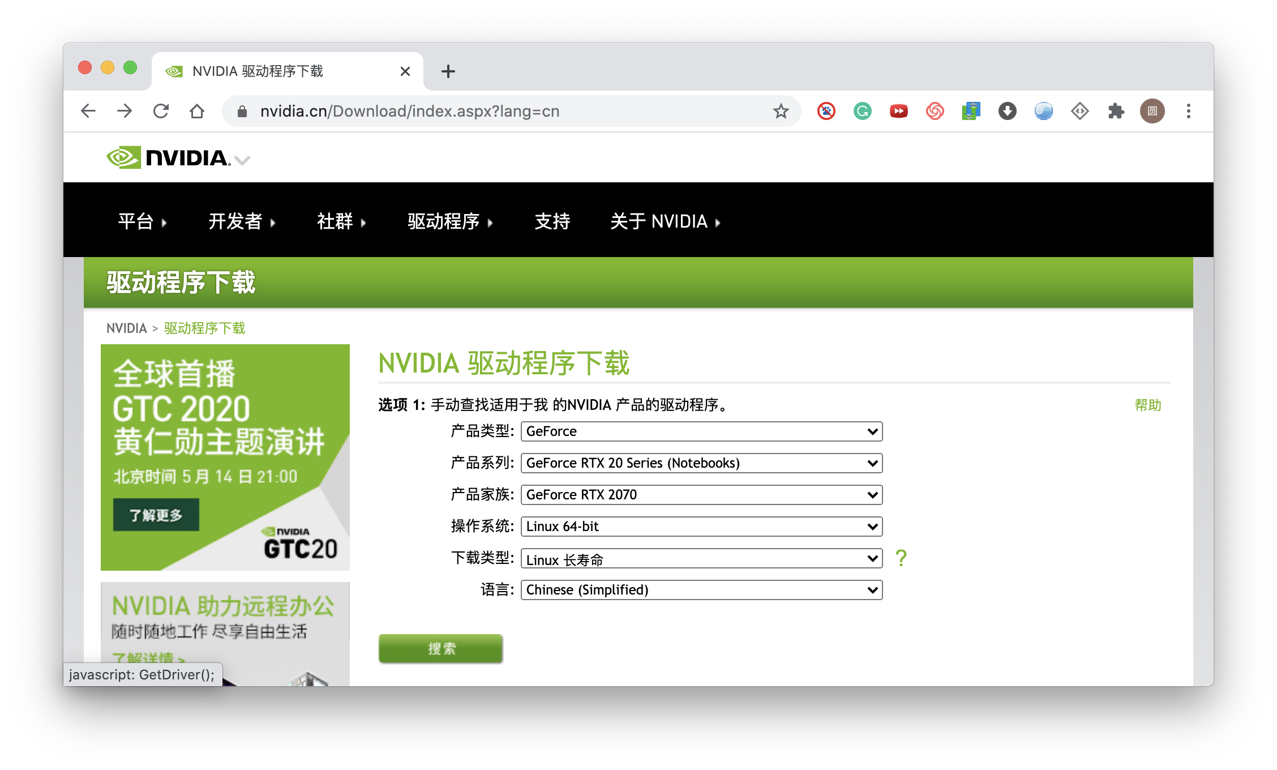Screen dimensions: 1277x770
Task: Click the download manager extension icon
Action: [1007, 111]
